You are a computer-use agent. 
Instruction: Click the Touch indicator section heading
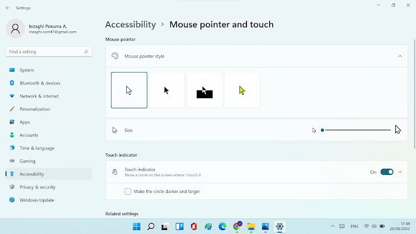coord(121,155)
